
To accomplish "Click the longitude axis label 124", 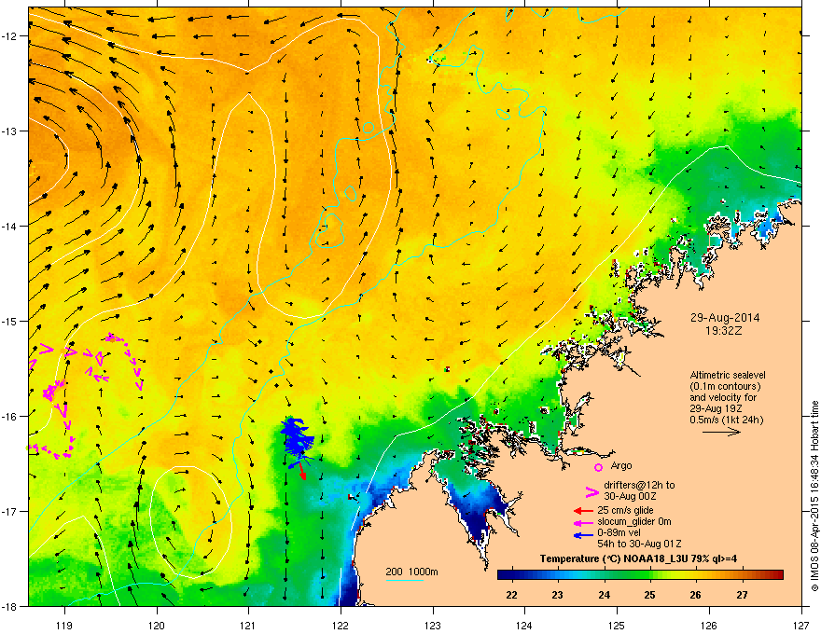I will point(524,625).
